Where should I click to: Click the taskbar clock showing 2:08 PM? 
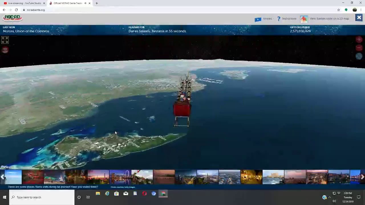click(x=348, y=197)
